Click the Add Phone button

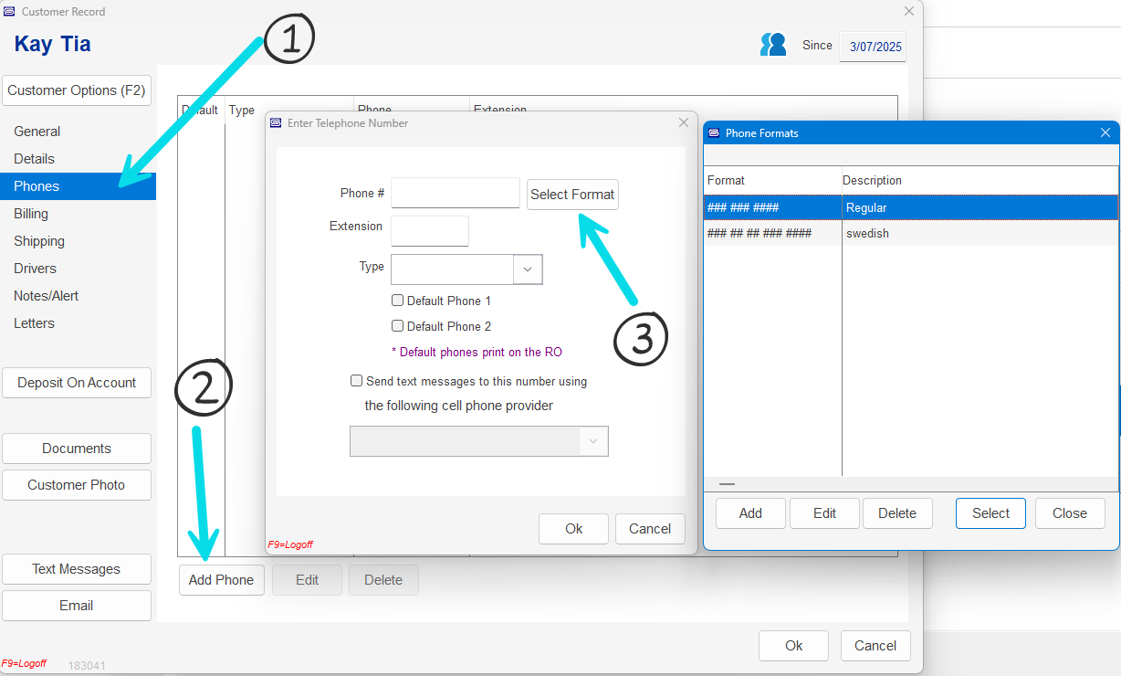221,580
